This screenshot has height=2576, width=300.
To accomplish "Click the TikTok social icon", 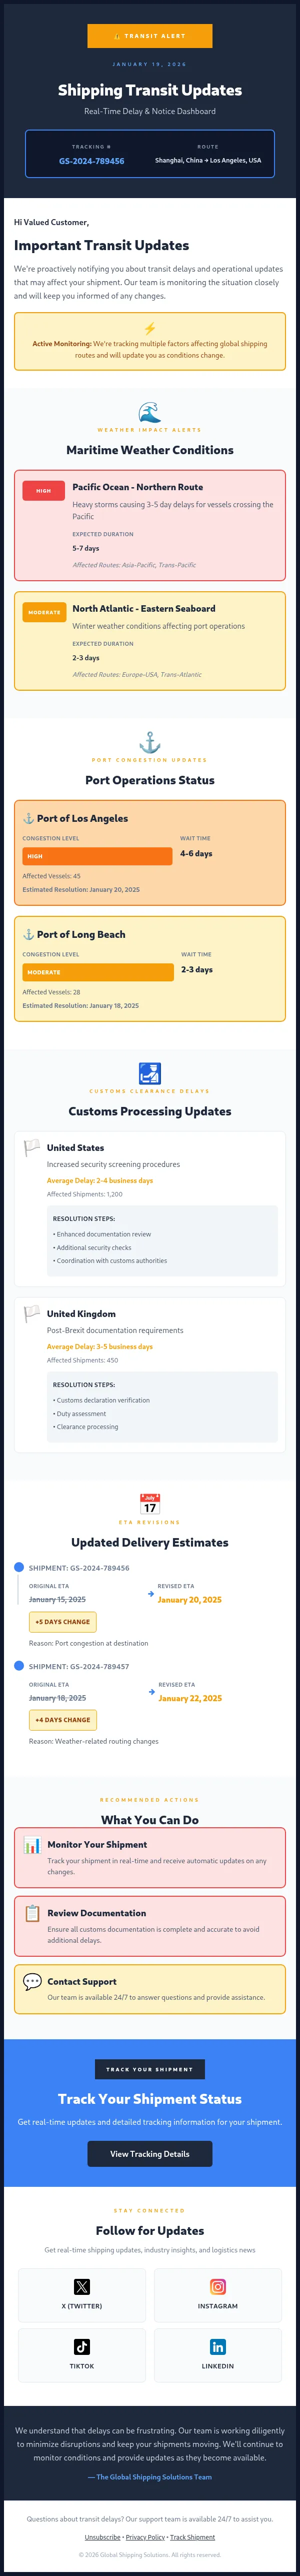I will [x=83, y=2347].
